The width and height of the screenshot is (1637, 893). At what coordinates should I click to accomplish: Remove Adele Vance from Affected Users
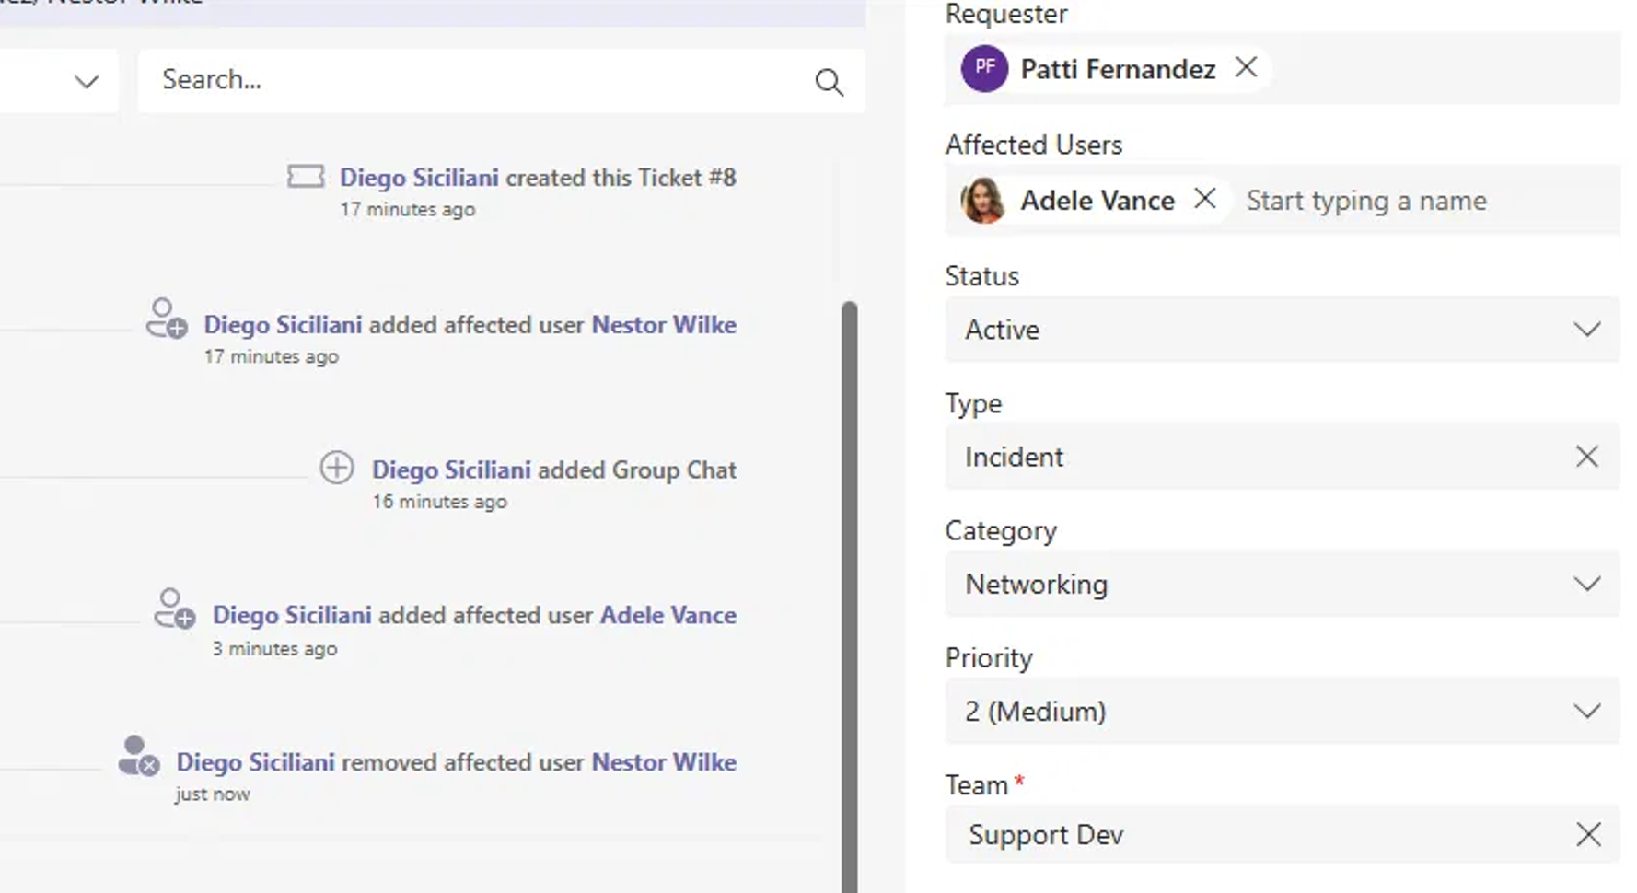click(1205, 199)
